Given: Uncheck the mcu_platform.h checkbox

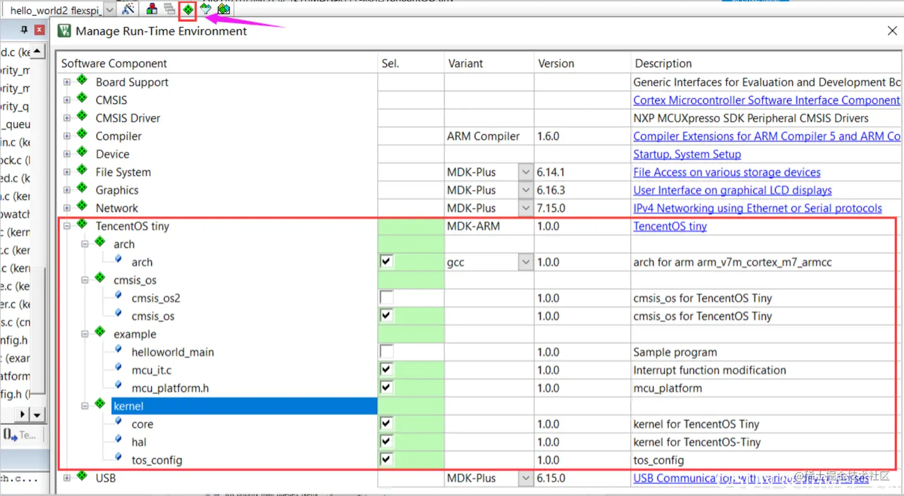Looking at the screenshot, I should pyautogui.click(x=386, y=387).
